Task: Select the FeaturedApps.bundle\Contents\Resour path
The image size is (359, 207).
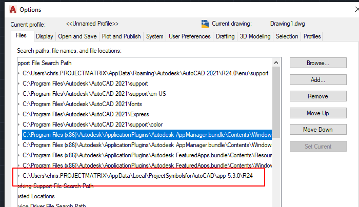Action: pyautogui.click(x=147, y=155)
